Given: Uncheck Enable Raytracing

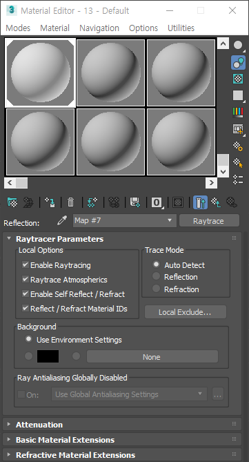Looking at the screenshot, I should point(26,264).
